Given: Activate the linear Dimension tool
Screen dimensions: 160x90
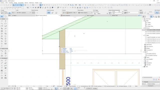Looking at the screenshot, I should (x=2, y=60).
